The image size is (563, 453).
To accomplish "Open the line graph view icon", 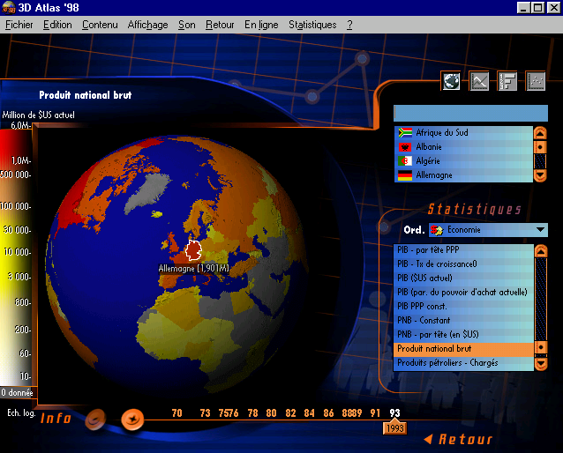I will [x=479, y=81].
